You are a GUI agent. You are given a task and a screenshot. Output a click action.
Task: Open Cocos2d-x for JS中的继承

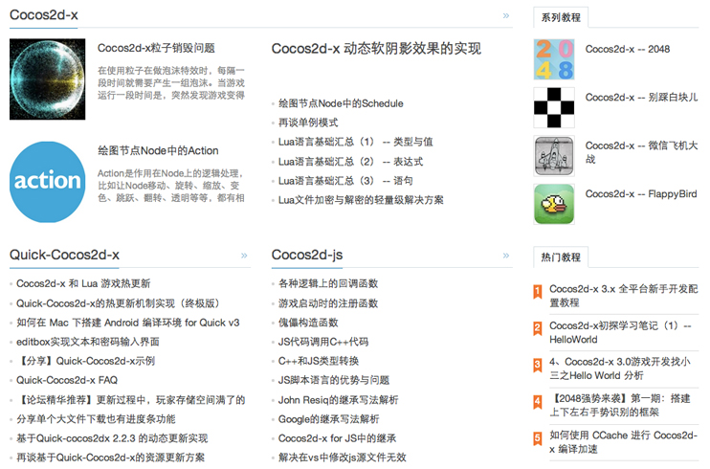[x=338, y=438]
